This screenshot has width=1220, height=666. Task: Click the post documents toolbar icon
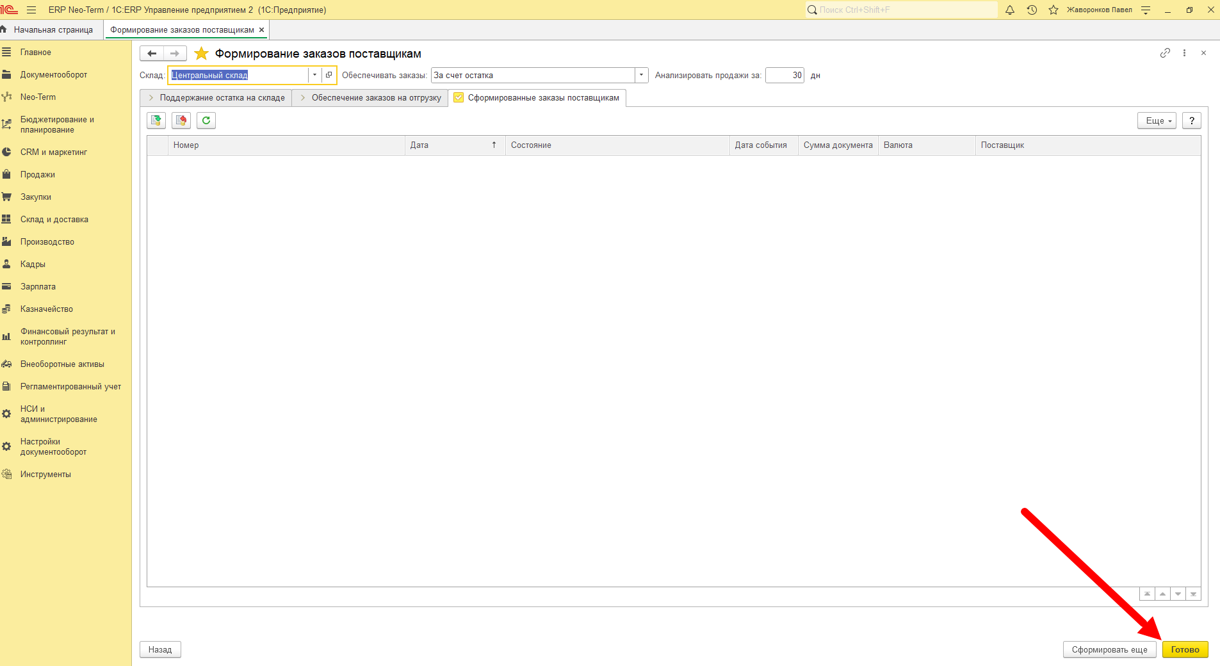pos(156,120)
